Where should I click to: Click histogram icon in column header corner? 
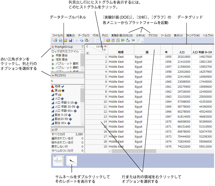click(x=105, y=50)
